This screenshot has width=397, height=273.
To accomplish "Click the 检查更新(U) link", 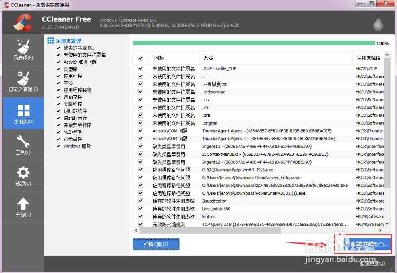I will [x=372, y=263].
